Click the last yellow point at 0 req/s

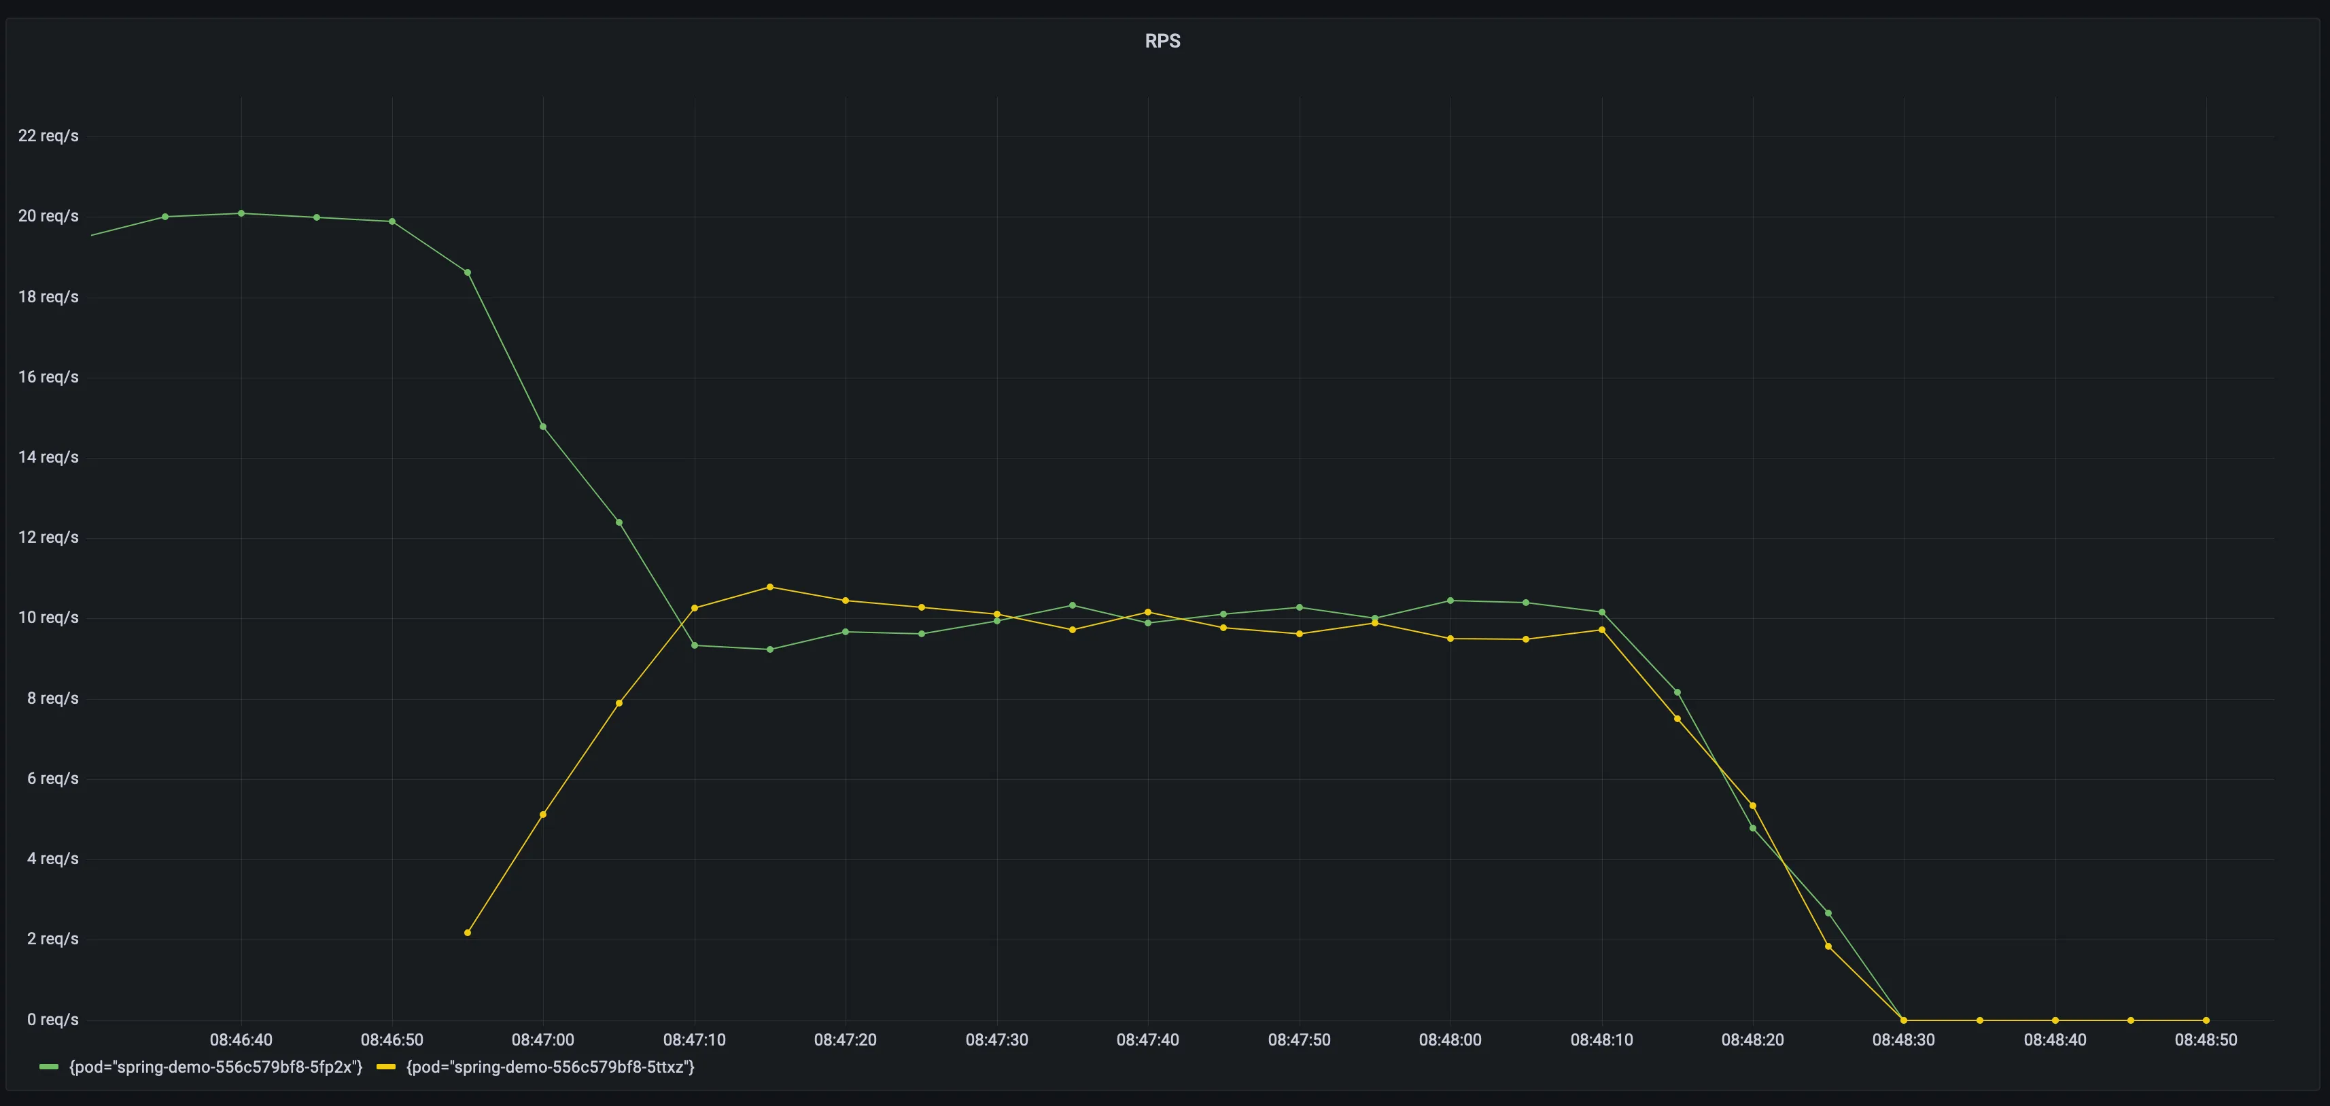pyautogui.click(x=2207, y=1019)
